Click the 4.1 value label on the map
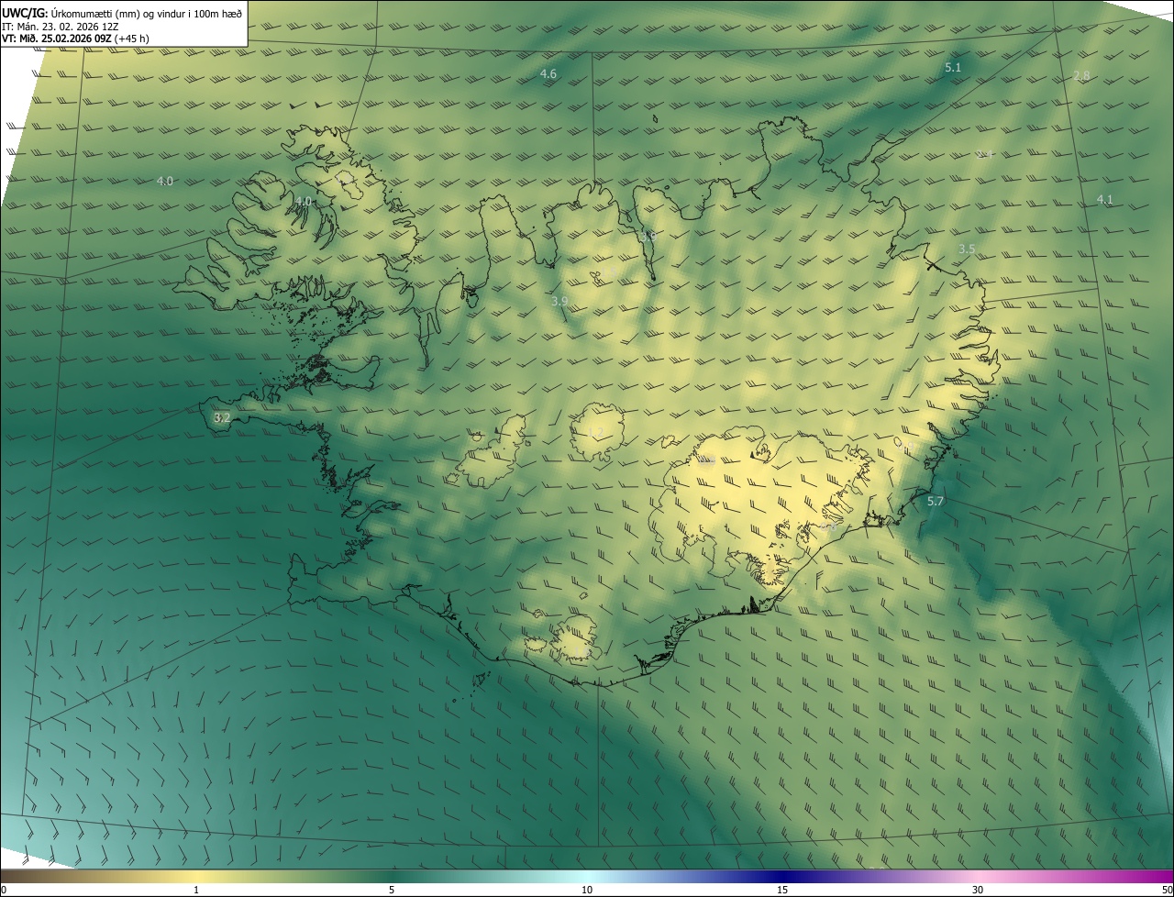The image size is (1174, 897). [x=1104, y=199]
